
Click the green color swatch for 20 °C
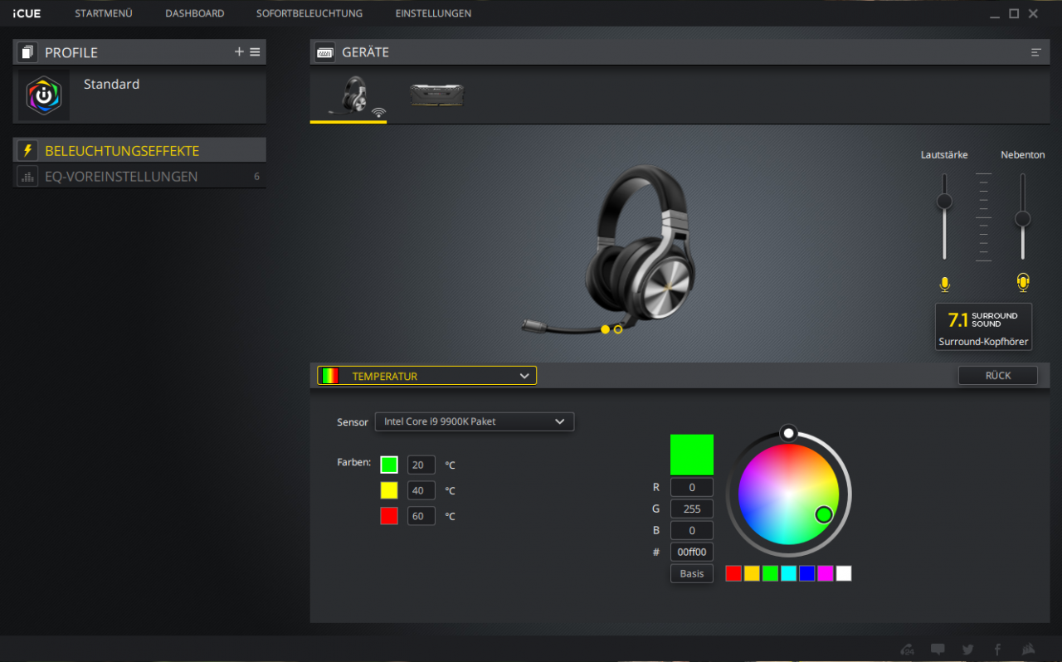(389, 465)
